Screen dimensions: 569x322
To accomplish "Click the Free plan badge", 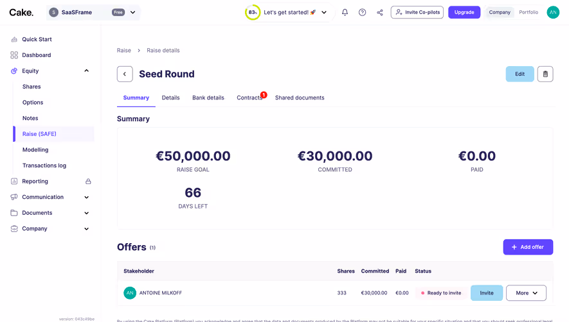I will coord(118,12).
